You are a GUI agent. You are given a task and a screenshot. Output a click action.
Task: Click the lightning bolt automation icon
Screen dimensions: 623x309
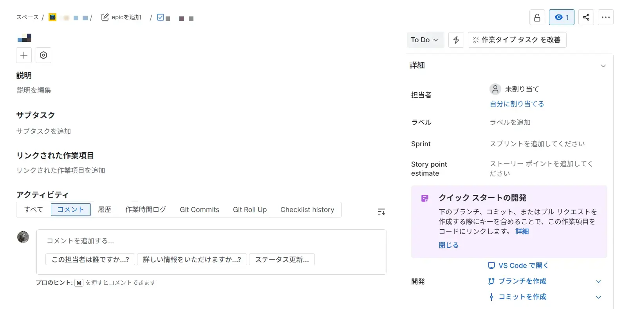point(456,40)
